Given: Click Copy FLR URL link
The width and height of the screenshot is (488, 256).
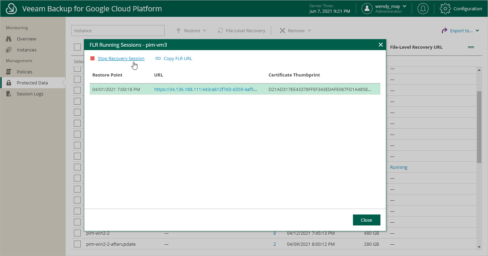Looking at the screenshot, I should coord(178,58).
